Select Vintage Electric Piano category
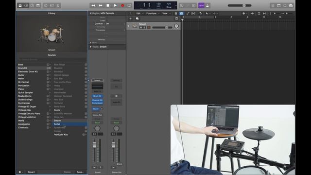The width and height of the screenshot is (311, 175). tap(29, 114)
